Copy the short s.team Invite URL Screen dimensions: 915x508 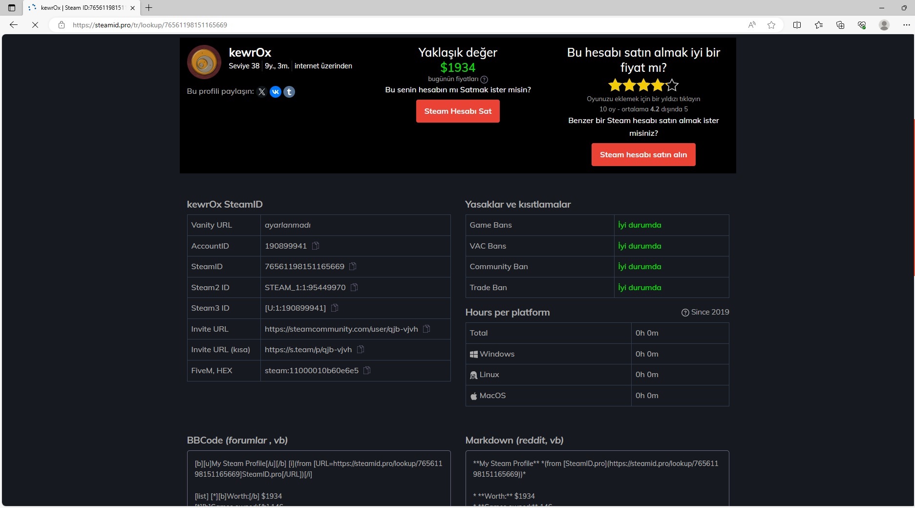click(361, 349)
